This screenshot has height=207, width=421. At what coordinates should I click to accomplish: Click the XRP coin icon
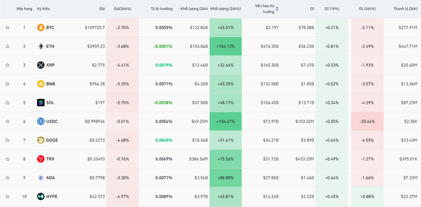coord(41,65)
